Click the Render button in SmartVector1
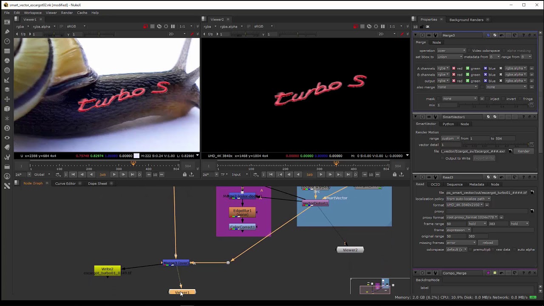 (x=524, y=151)
